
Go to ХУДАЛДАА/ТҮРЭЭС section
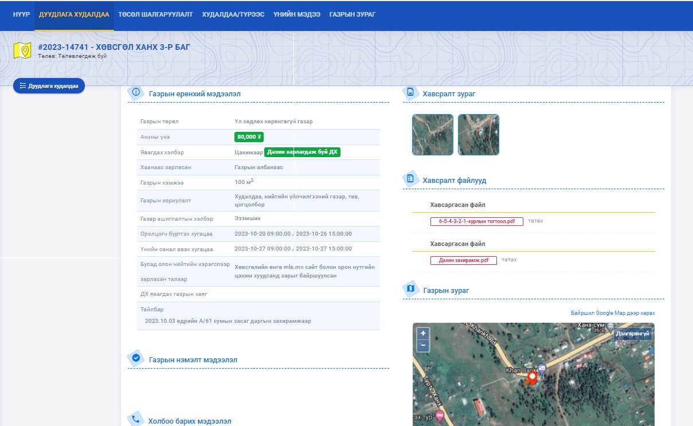pos(233,14)
